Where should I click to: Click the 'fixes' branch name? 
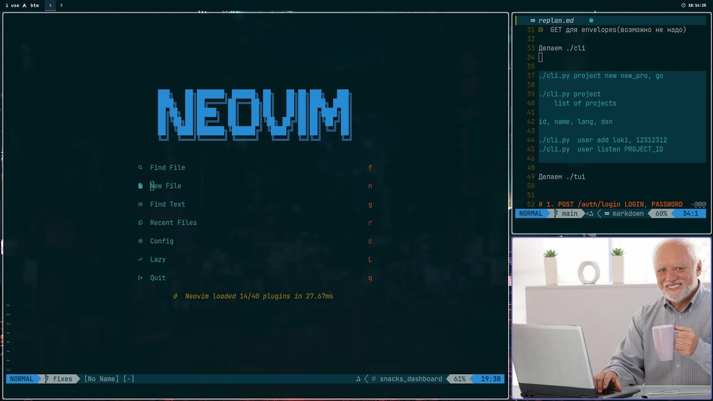[x=62, y=379]
